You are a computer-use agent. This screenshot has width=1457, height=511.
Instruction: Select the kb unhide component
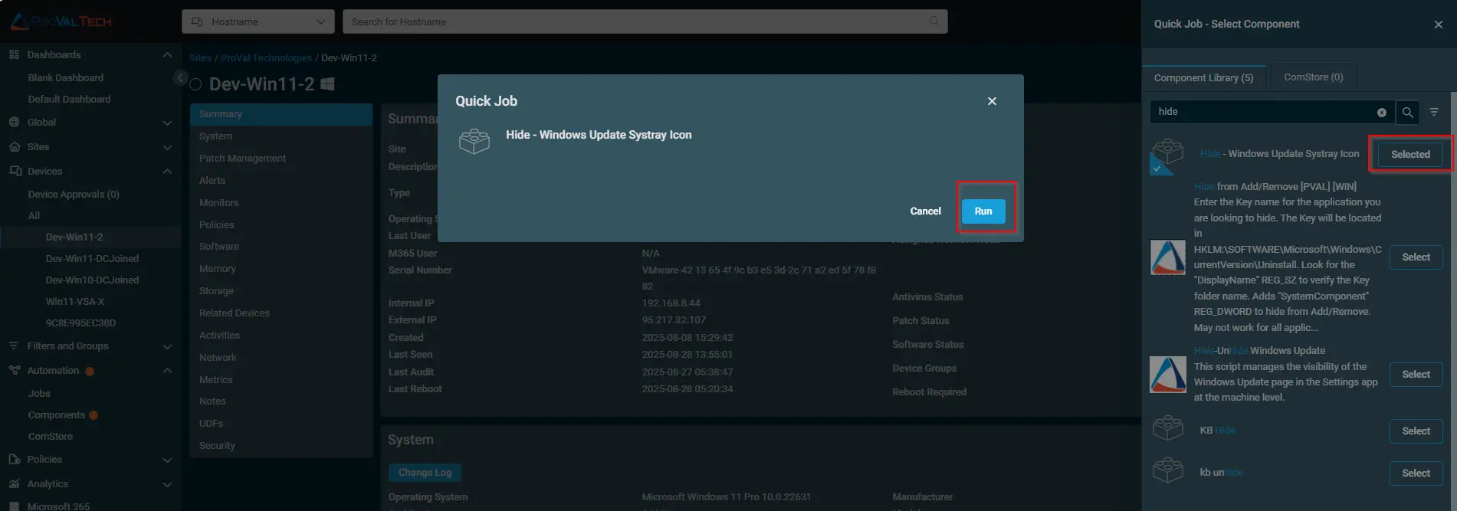(x=1416, y=473)
